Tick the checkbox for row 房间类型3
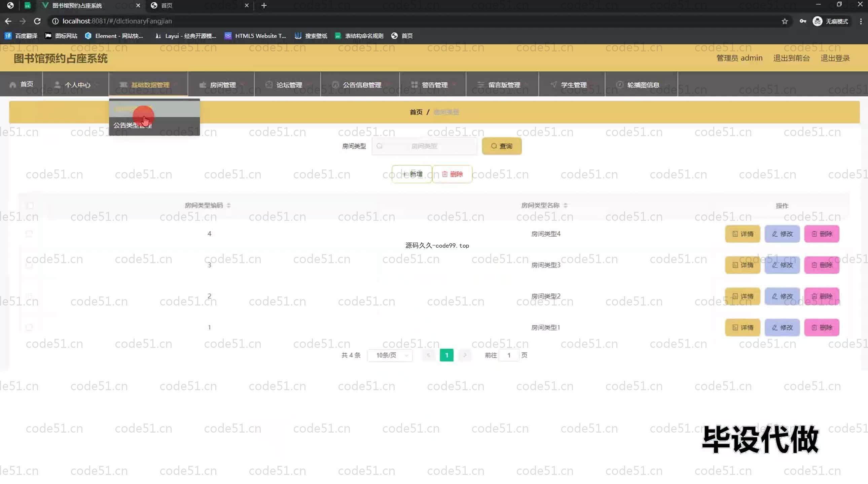This screenshot has height=484, width=868. coord(29,265)
